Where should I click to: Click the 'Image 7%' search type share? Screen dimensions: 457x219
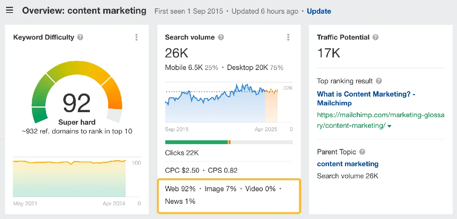click(221, 189)
